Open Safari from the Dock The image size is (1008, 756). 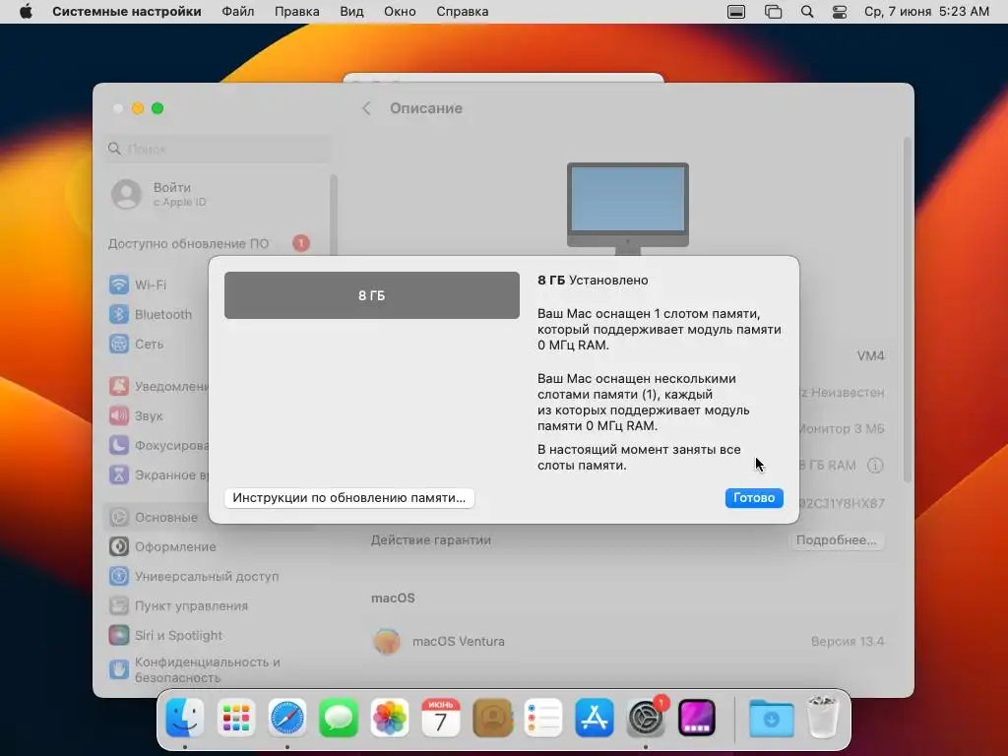287,718
